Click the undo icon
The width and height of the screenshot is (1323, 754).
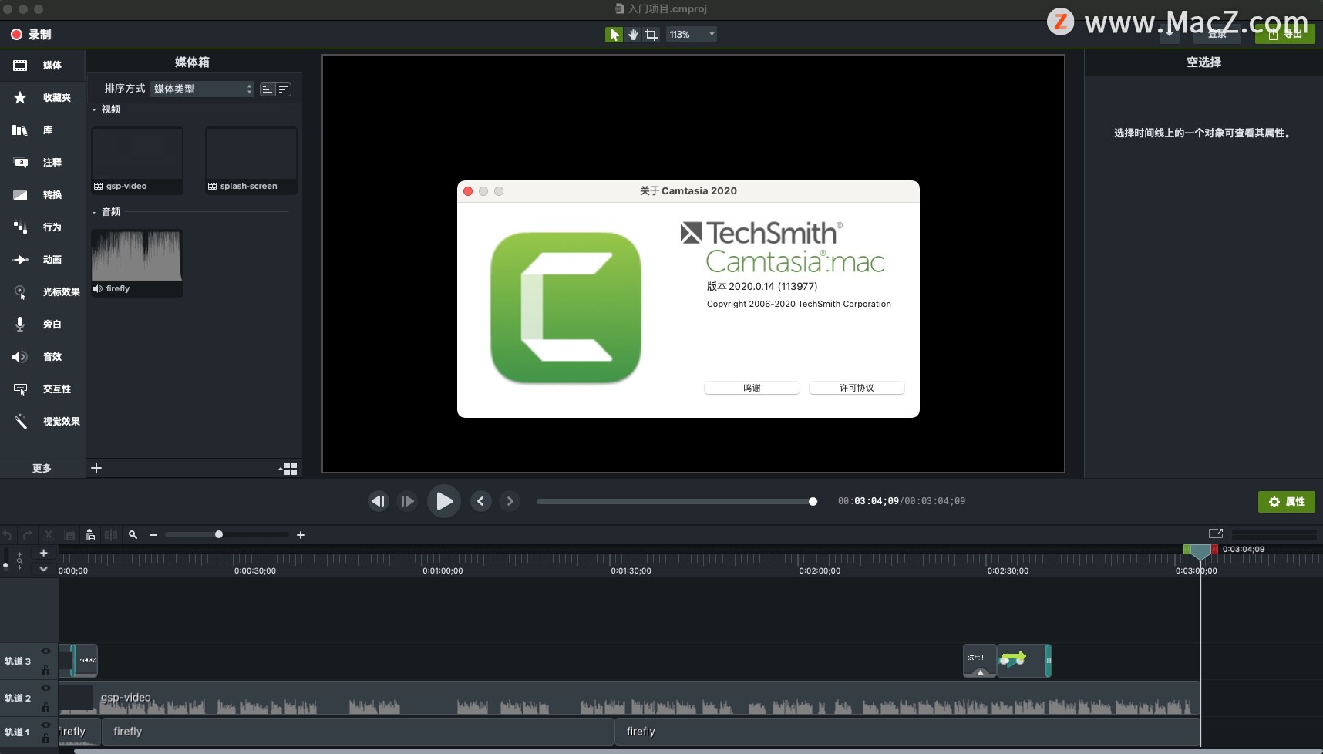click(x=8, y=535)
